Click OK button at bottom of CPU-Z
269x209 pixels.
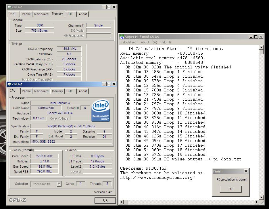105,200
